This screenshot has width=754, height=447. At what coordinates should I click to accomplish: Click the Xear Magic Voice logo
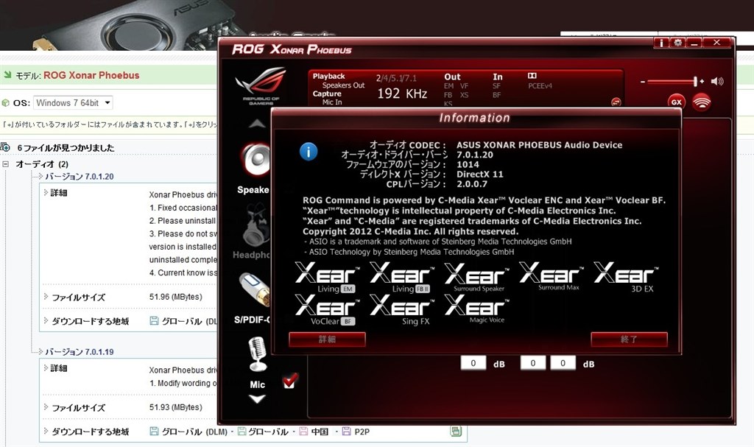(476, 309)
